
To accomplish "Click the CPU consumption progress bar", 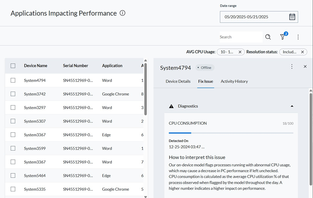I will [231, 133].
